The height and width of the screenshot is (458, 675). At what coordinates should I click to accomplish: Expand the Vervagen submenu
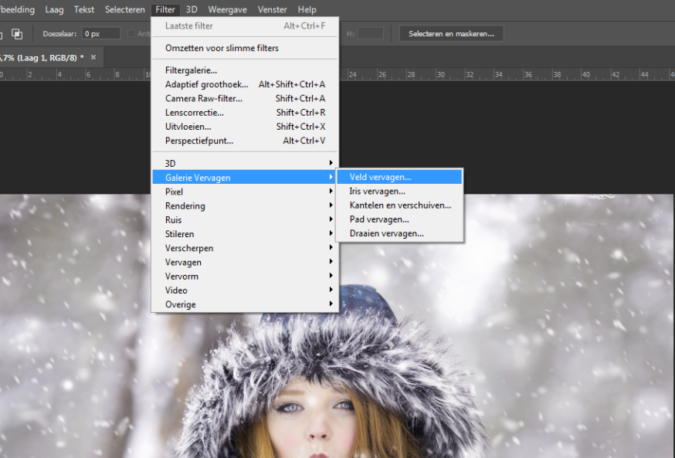click(x=183, y=262)
